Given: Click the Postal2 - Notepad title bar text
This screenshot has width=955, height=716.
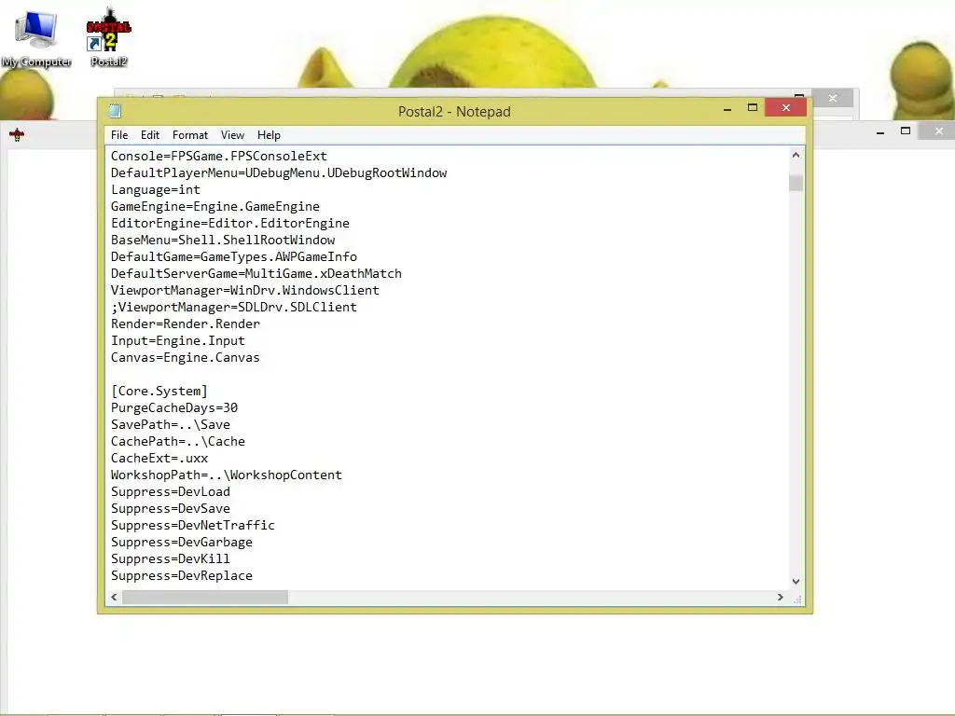Looking at the screenshot, I should pyautogui.click(x=454, y=112).
